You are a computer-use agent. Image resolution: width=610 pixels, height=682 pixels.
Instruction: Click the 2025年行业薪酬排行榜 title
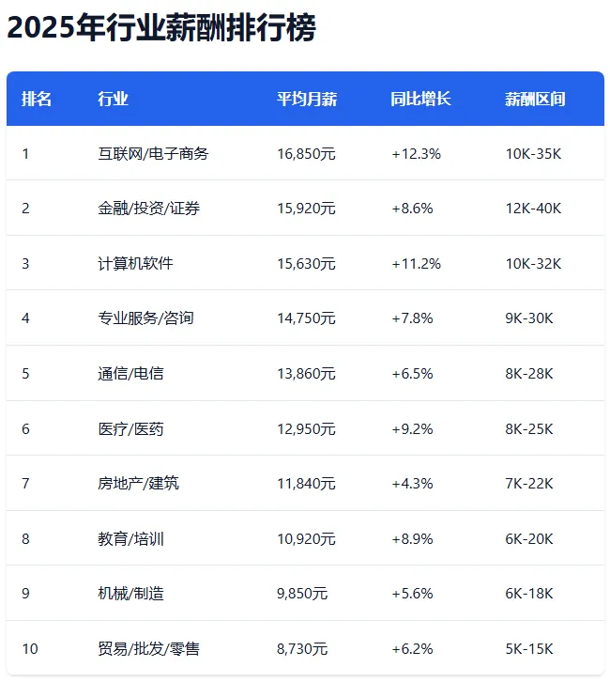coord(161,27)
